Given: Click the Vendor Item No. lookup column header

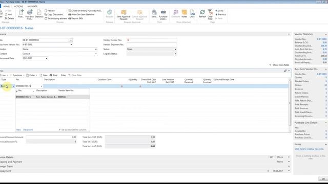Looking at the screenshot, I should (66, 90).
